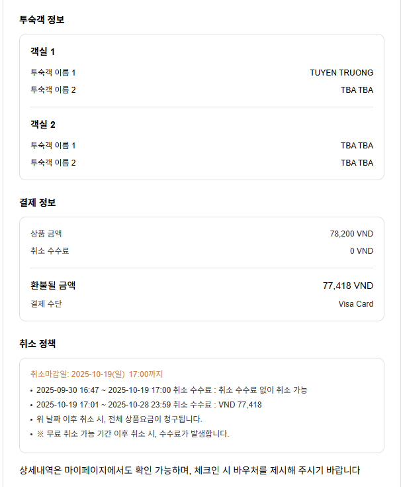The image size is (401, 487).
Task: Select the 0 VND cancellation fee value
Action: click(x=361, y=251)
